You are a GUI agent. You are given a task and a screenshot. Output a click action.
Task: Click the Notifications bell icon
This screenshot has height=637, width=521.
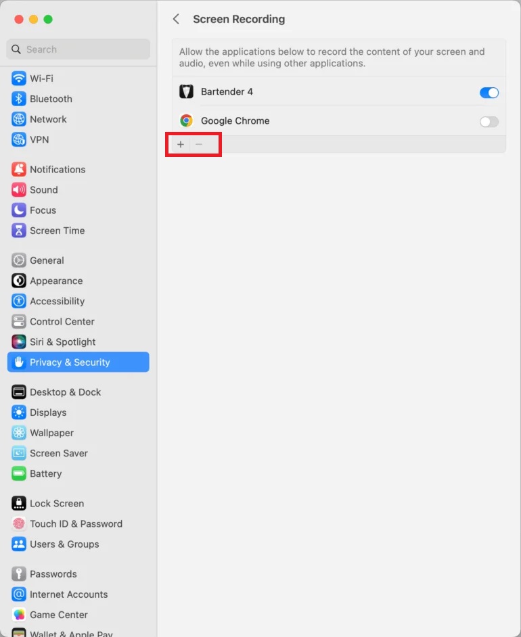point(19,170)
